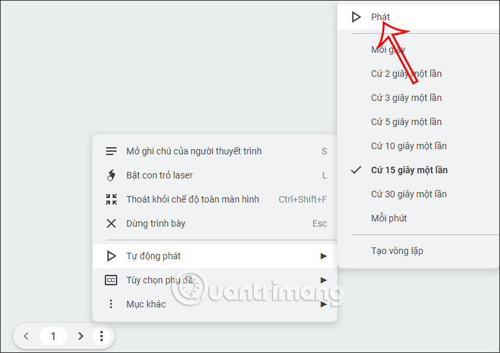Click the speaker notes lines icon

tap(111, 151)
